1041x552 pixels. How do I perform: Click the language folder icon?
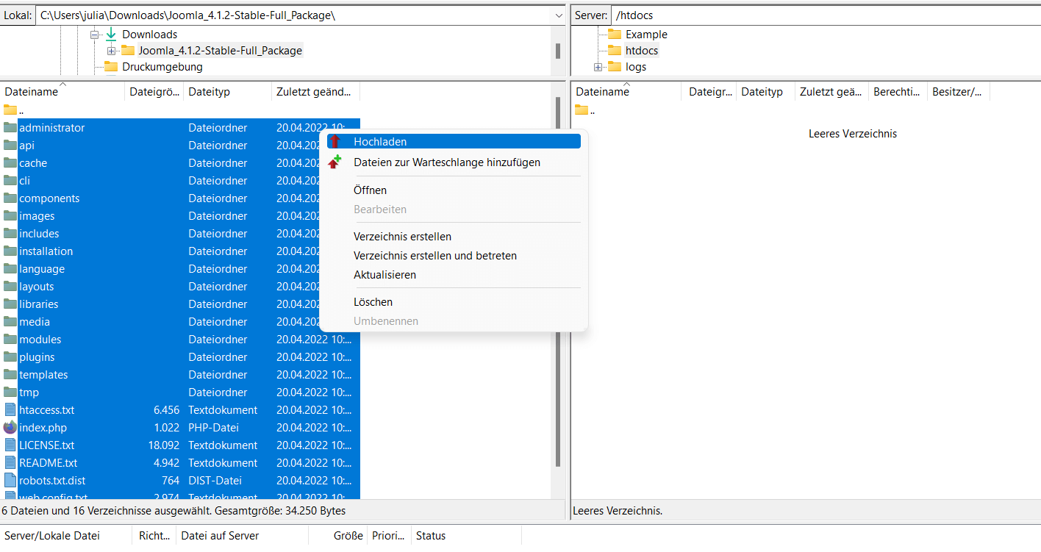(10, 268)
